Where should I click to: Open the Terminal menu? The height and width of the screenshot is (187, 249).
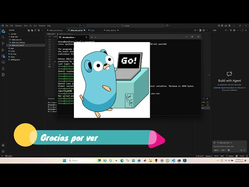[x=42, y=26]
